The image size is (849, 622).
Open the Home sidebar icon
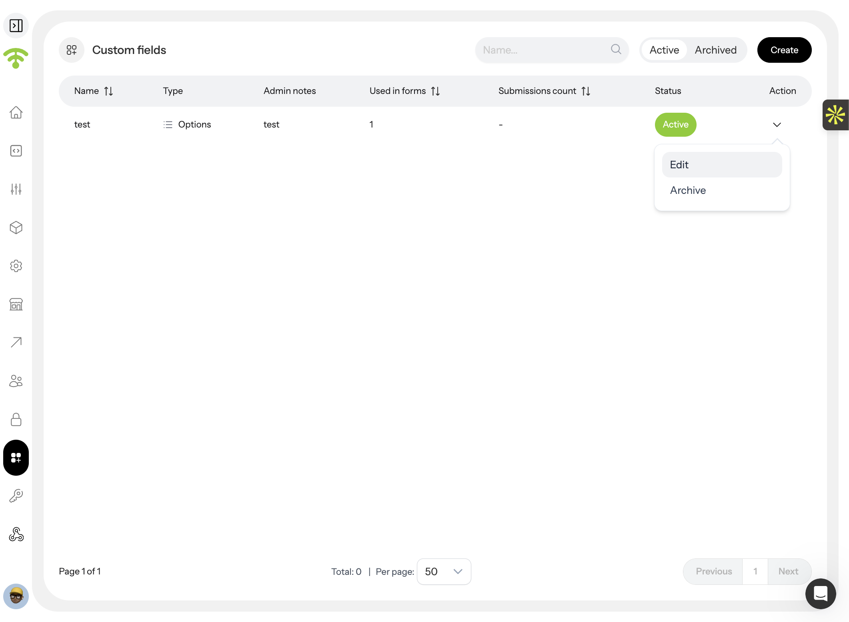point(16,112)
